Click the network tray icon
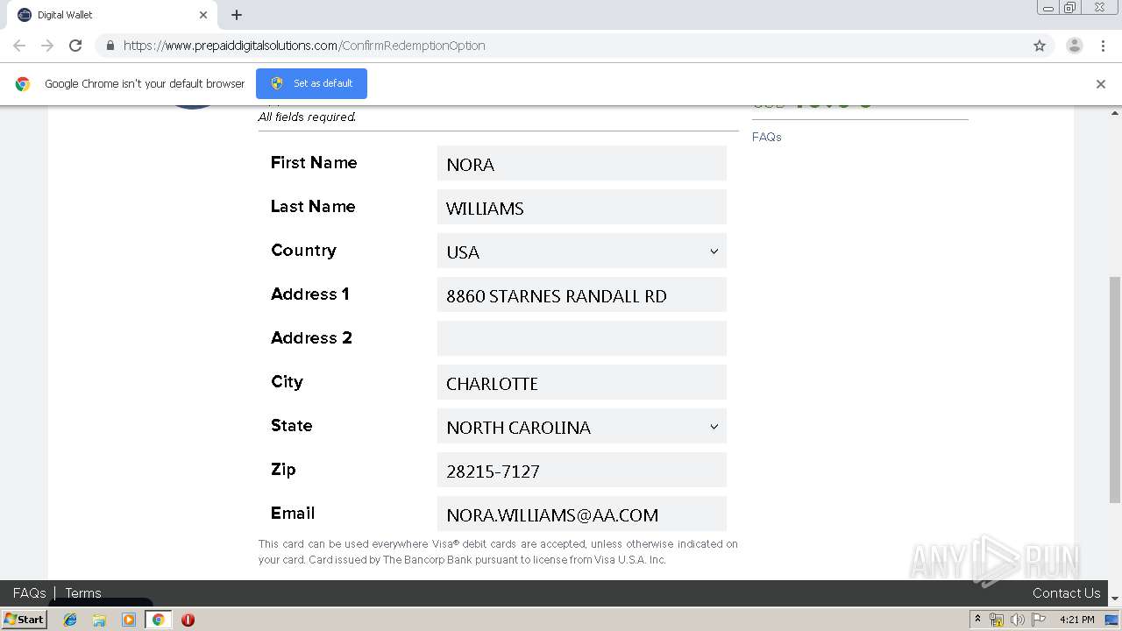 pyautogui.click(x=997, y=620)
